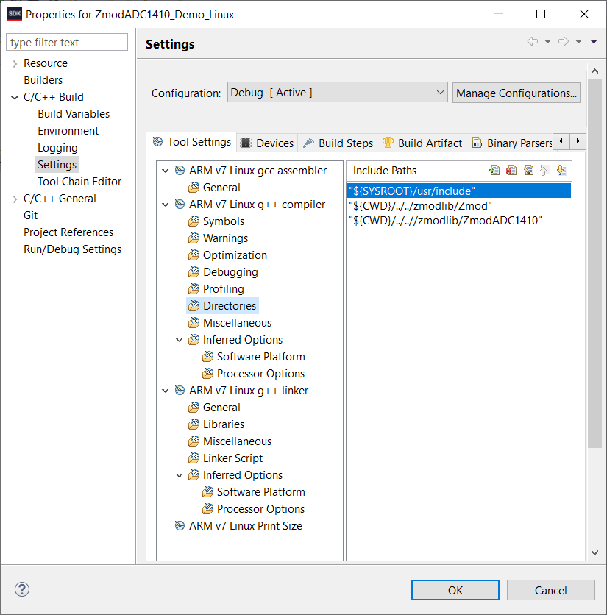Viewport: 607px width, 615px height.
Task: Click the Manage Configurations button
Action: coord(517,93)
